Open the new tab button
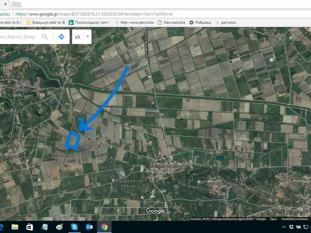Viewport: 311px width, 233px height. click(x=17, y=4)
